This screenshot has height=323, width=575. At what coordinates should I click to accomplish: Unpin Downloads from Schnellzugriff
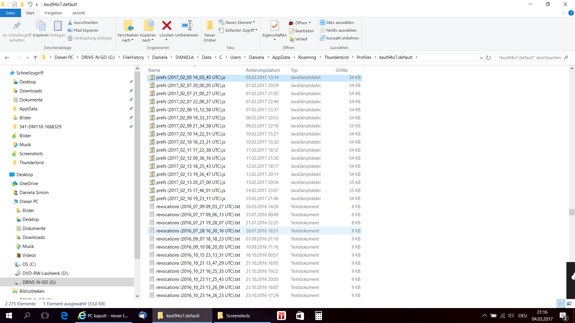point(131,91)
